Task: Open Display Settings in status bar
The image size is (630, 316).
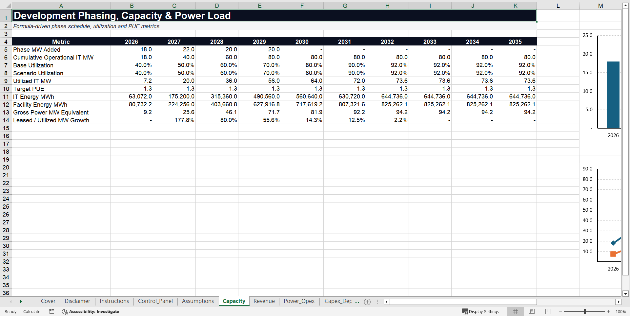Action: pyautogui.click(x=480, y=311)
